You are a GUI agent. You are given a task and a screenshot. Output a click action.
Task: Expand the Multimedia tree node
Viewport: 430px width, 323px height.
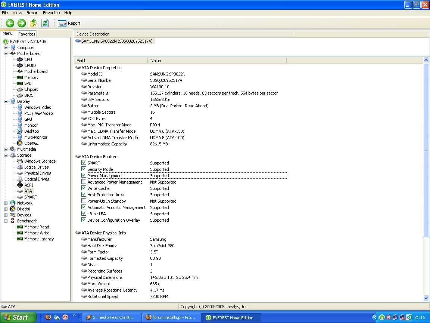click(x=6, y=149)
